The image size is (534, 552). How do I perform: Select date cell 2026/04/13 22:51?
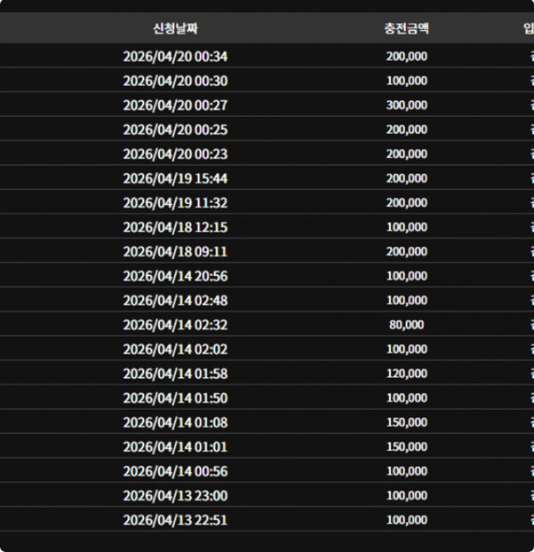point(175,520)
